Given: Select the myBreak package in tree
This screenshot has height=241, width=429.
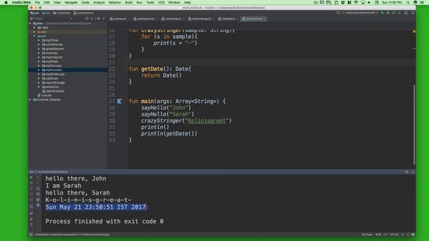Looking at the screenshot, I should point(52,62).
